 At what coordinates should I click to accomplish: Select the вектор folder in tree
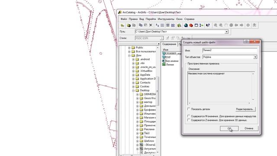point(148,102)
